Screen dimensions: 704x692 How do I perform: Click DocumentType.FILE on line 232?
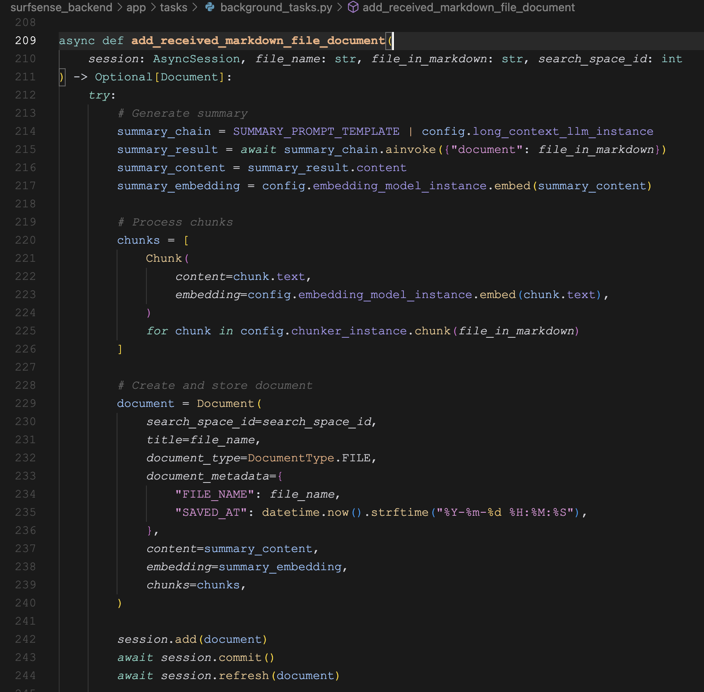pos(309,458)
